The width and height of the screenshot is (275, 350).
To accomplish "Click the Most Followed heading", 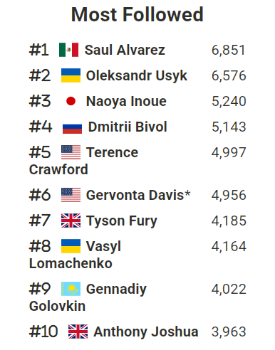I will point(137,15).
